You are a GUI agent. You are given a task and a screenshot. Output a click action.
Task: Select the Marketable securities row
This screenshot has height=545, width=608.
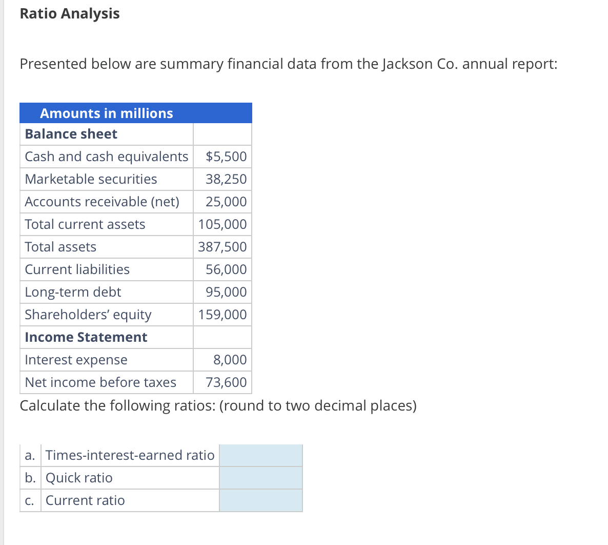coord(91,179)
